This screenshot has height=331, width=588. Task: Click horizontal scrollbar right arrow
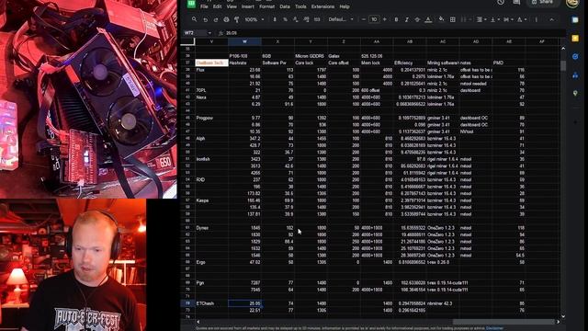(558, 322)
